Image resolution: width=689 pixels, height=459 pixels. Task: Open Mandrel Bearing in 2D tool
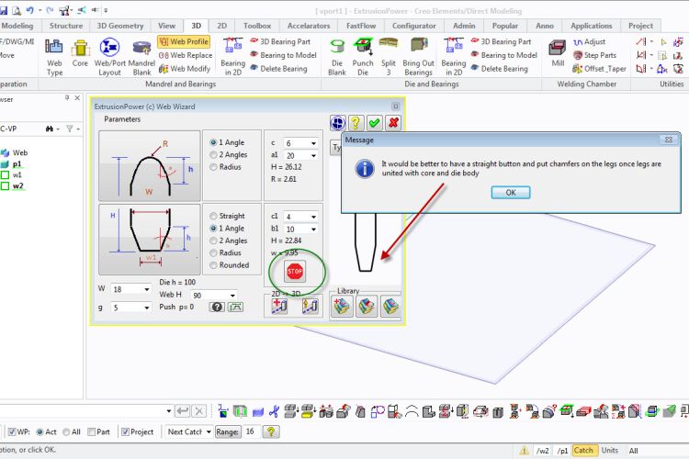(x=233, y=58)
